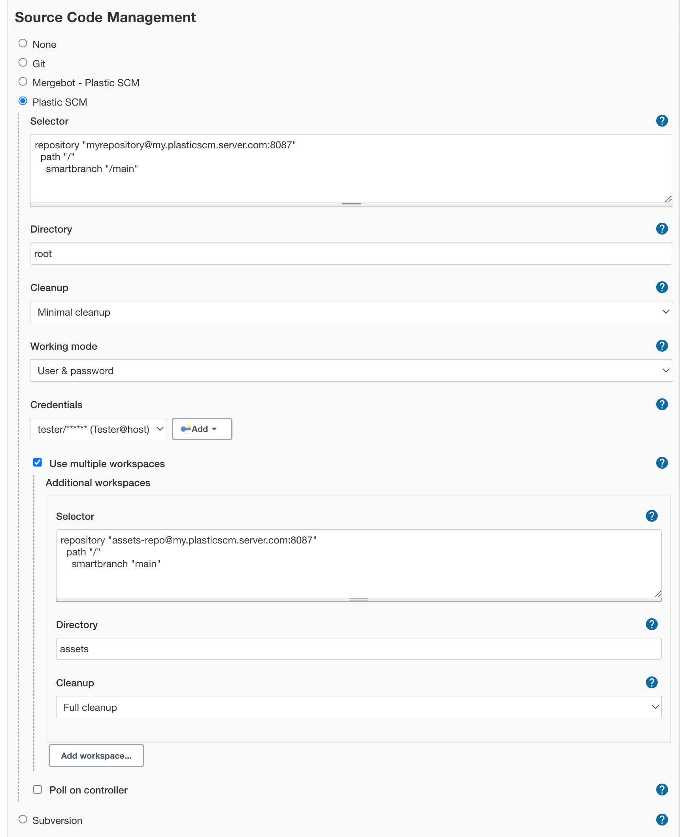Viewport: 687px width, 837px height.
Task: Open help for Use multiple workspaces
Action: pos(662,463)
